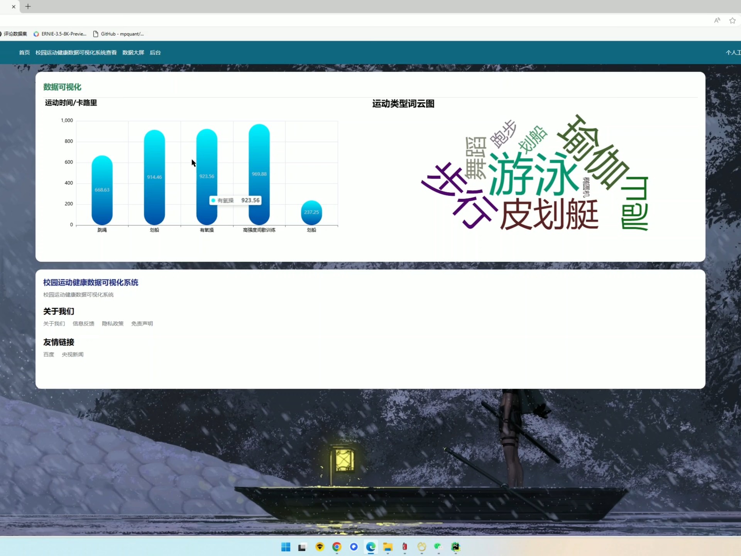Image resolution: width=741 pixels, height=556 pixels.
Task: Go to 首页 in the navigation bar
Action: click(x=24, y=53)
